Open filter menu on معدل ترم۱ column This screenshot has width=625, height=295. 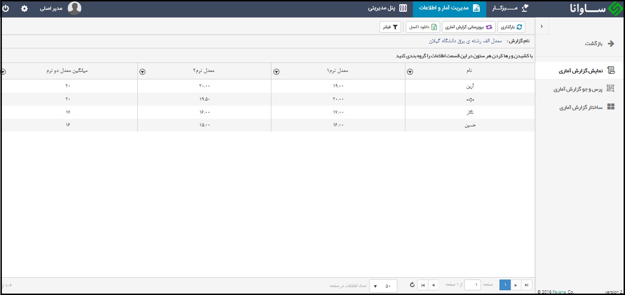[x=277, y=72]
